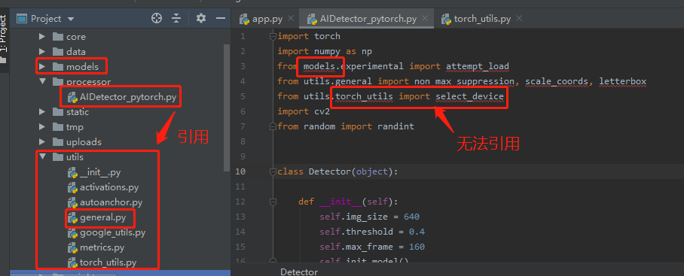Click the Python icon on torch_utils.py tab
684x276 pixels.
point(446,19)
